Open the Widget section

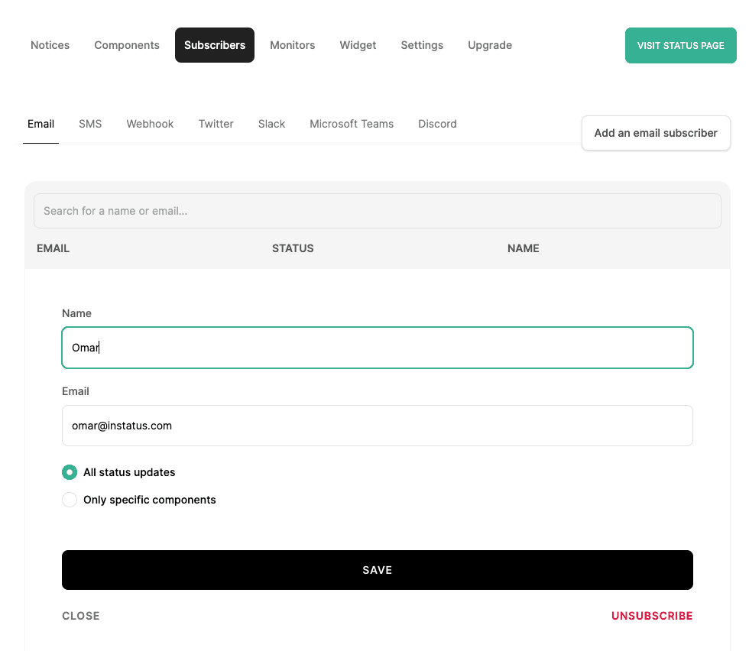pos(358,45)
